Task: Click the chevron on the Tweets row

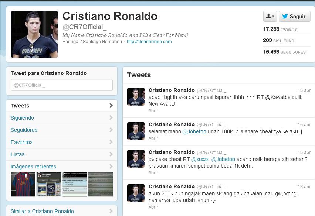Action: tap(111, 106)
